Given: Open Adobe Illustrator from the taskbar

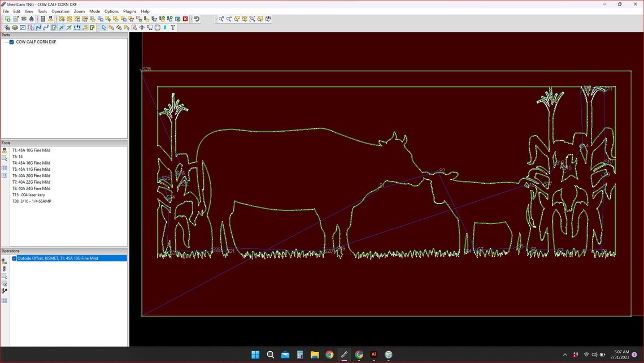Looking at the screenshot, I should click(x=373, y=355).
